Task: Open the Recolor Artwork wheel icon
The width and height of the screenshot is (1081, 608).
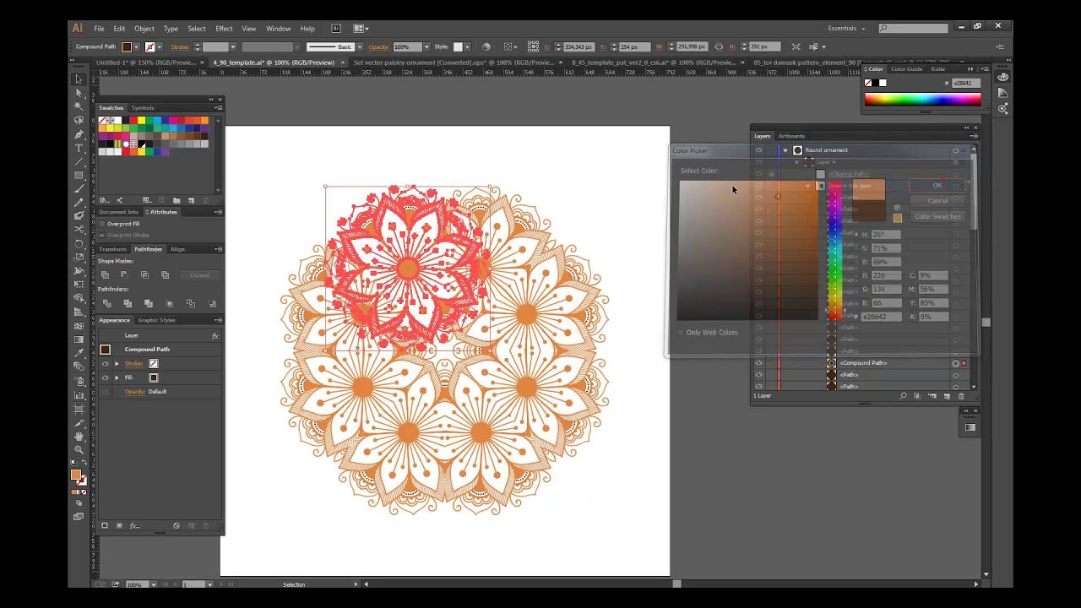Action: pyautogui.click(x=486, y=46)
